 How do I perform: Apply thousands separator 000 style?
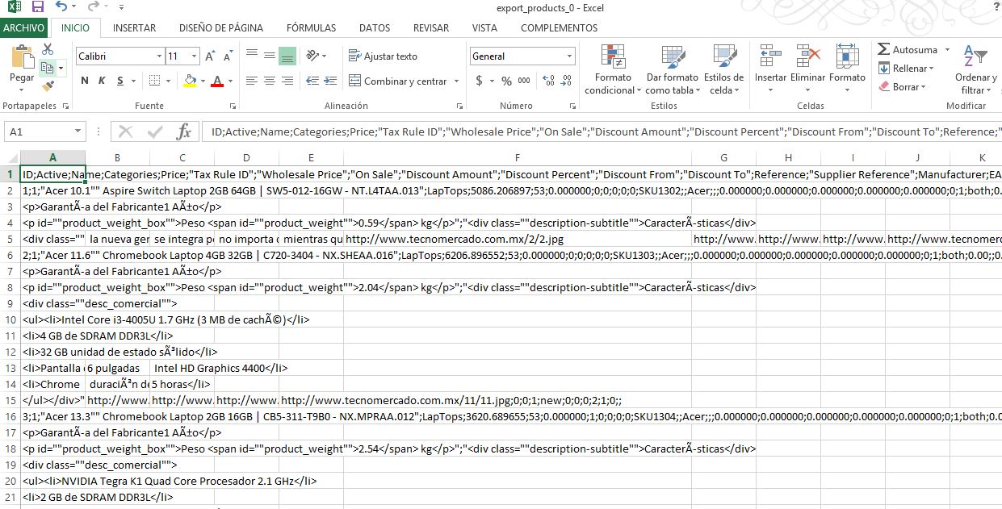tap(524, 81)
